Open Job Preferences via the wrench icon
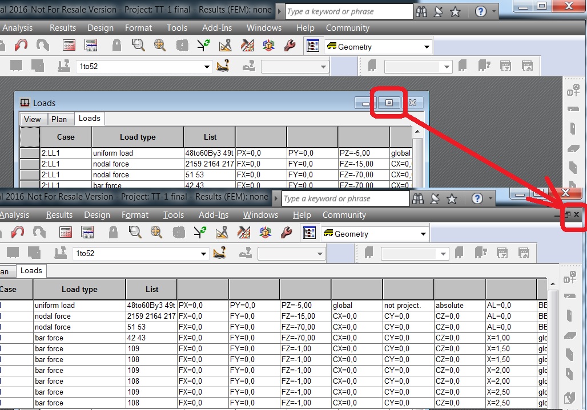The width and height of the screenshot is (587, 410). 289,46
